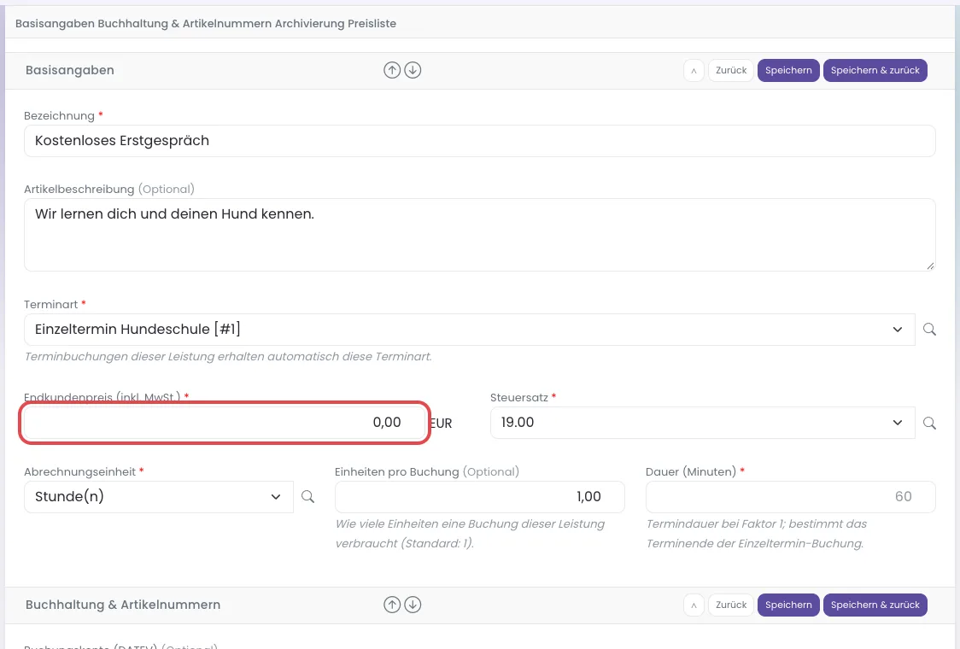Focus the Endkundenpreis price field
Viewport: 960px width, 649px height.
[225, 423]
